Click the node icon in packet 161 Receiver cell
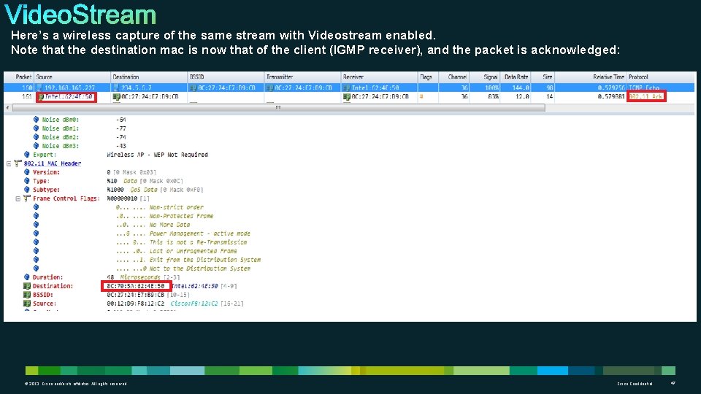The width and height of the screenshot is (701, 394). (346, 96)
